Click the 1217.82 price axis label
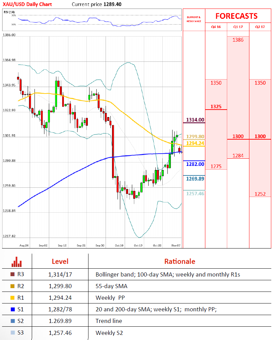Screen dimensions: 274x340 [9, 236]
